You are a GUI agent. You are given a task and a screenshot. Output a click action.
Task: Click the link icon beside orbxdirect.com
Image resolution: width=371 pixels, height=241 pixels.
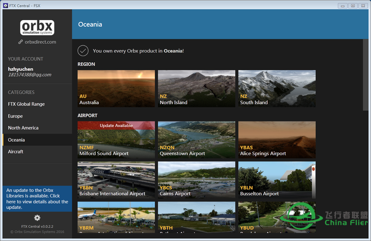coord(21,42)
